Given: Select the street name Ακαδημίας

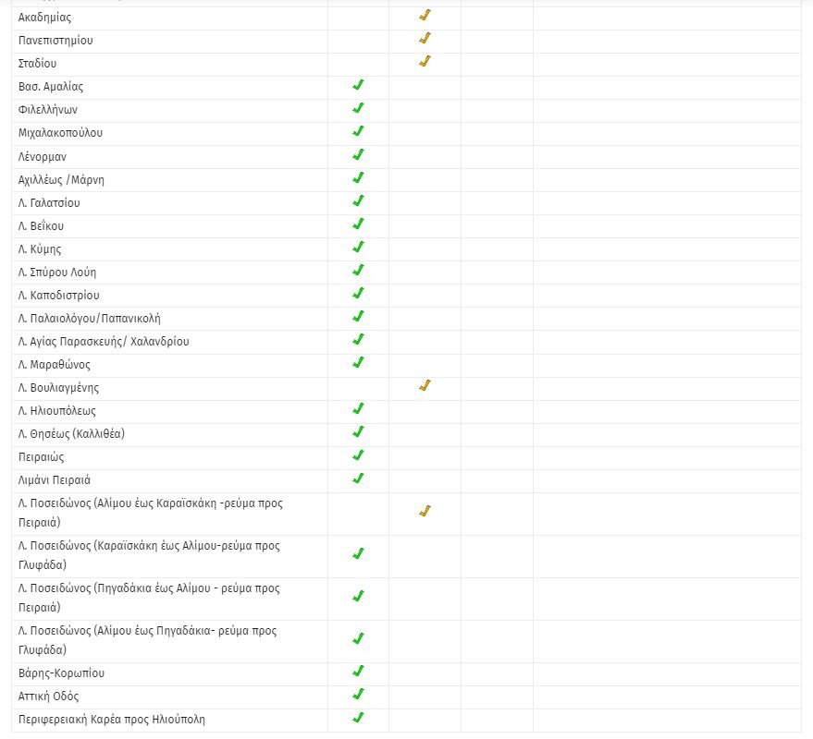Looking at the screenshot, I should click(44, 18).
